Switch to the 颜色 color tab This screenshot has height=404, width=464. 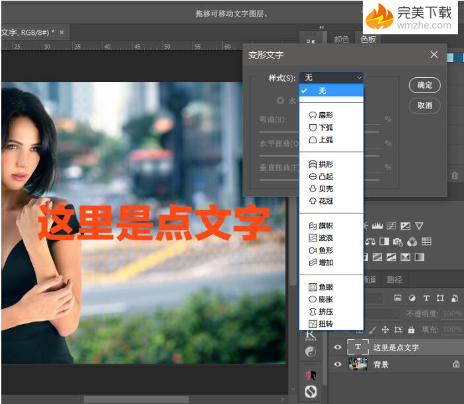pos(341,40)
